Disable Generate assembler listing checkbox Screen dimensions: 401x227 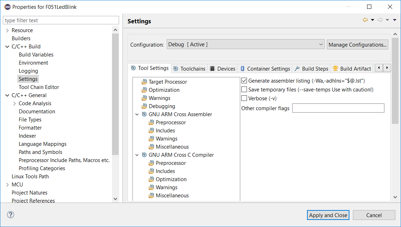tap(244, 81)
